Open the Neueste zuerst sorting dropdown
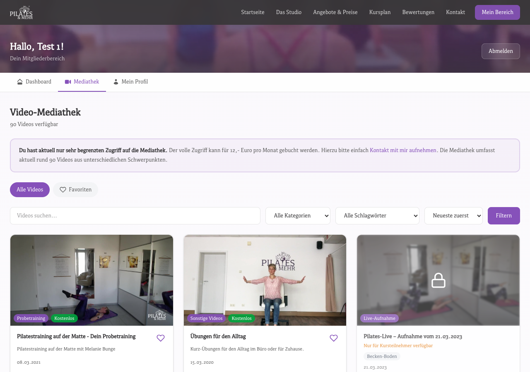 pyautogui.click(x=453, y=216)
